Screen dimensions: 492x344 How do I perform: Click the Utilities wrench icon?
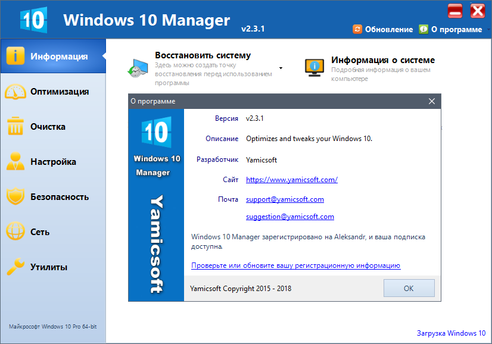[x=15, y=267]
